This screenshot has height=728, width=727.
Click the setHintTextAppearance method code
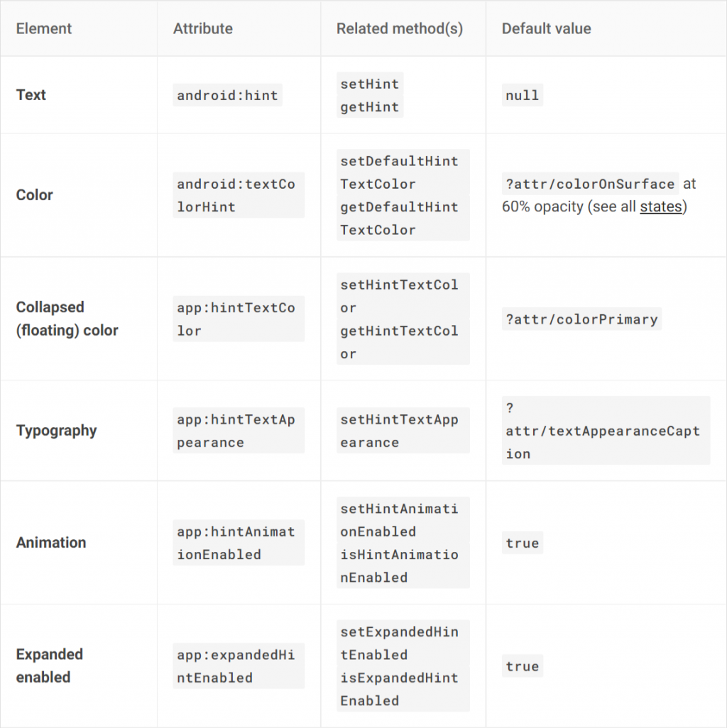[399, 431]
